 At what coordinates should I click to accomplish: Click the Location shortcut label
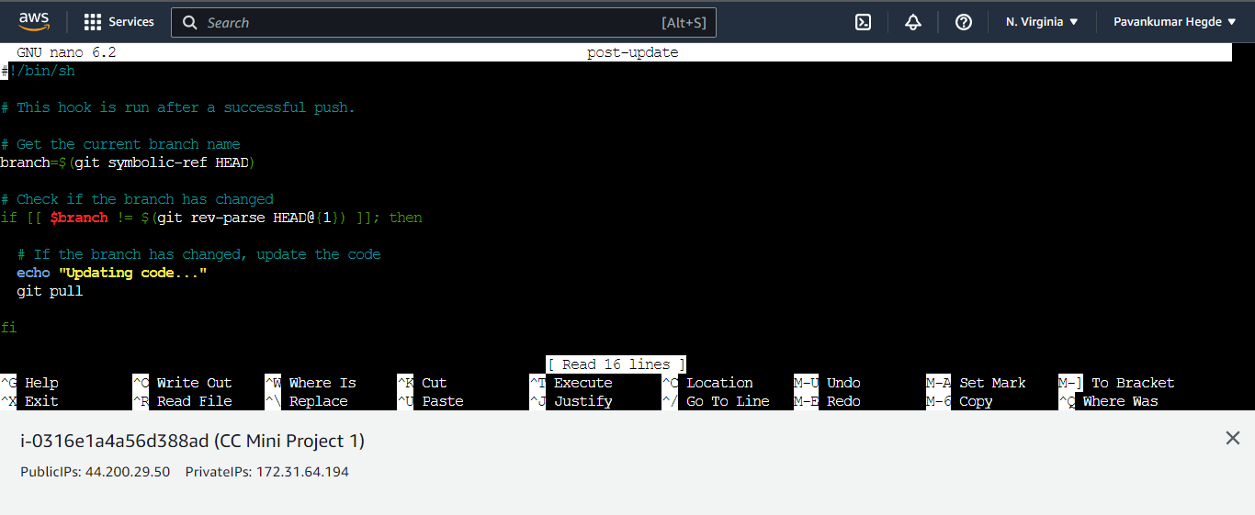(719, 383)
